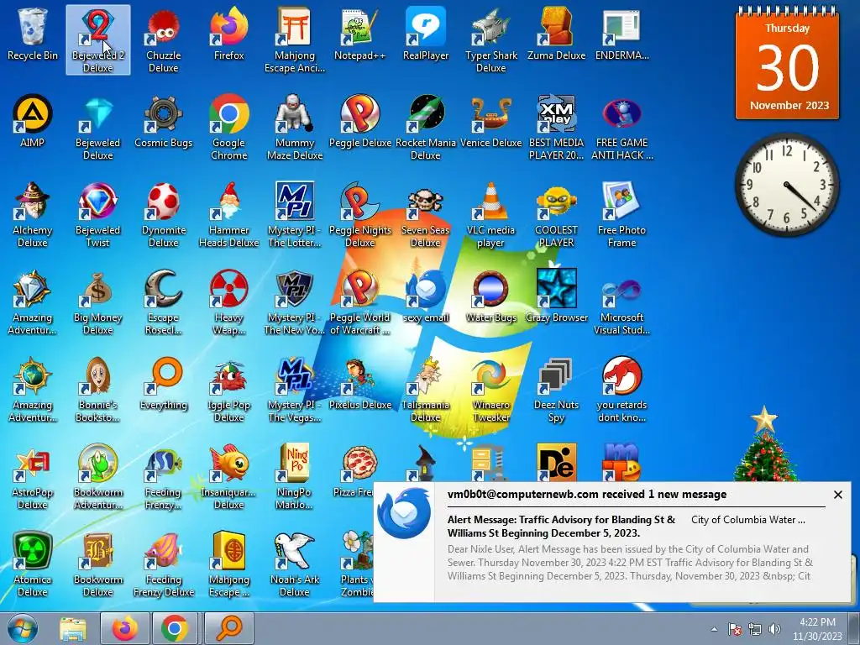Open Bookworm Deluxe shortcut
860x645 pixels.
coord(97,564)
